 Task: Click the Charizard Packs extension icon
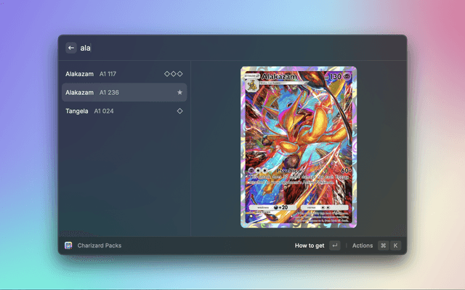[x=68, y=246]
